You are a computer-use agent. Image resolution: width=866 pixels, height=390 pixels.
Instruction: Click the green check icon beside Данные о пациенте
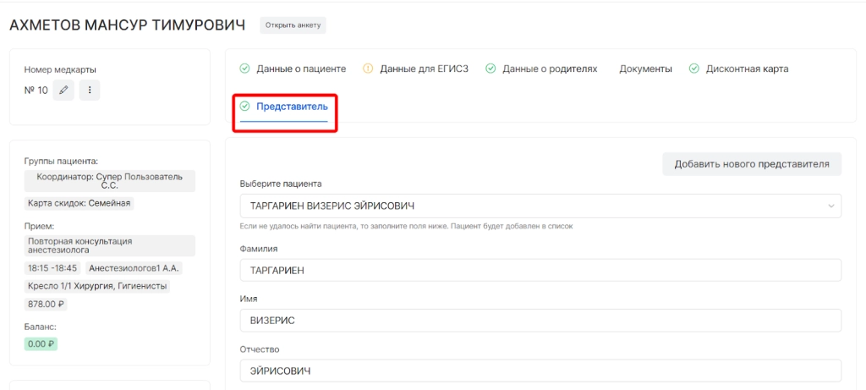coord(245,69)
